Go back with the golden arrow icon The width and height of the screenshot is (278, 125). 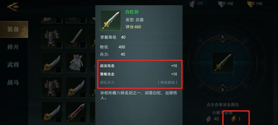tap(13, 7)
